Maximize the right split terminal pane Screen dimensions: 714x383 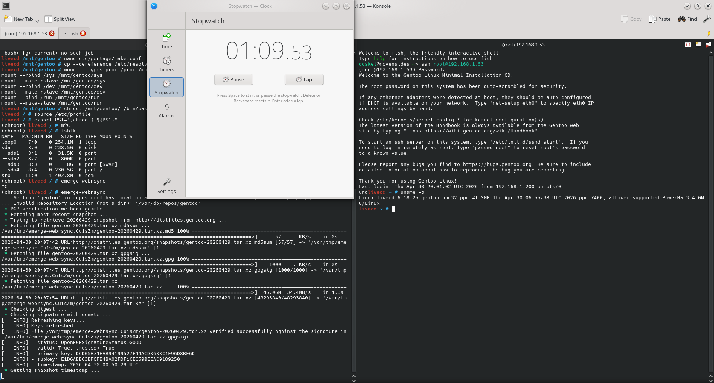pos(688,45)
